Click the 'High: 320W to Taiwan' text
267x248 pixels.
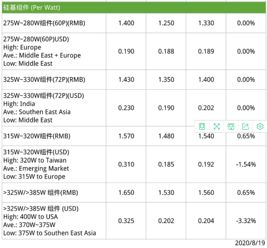click(35, 160)
